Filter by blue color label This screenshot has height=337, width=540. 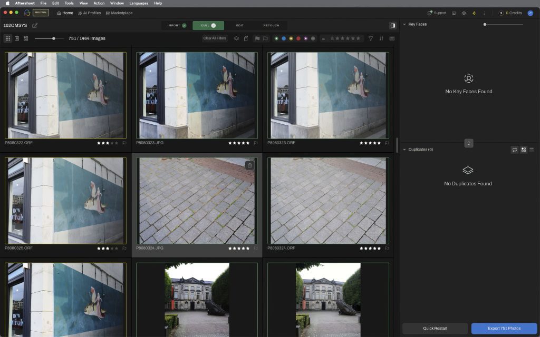[x=284, y=38]
